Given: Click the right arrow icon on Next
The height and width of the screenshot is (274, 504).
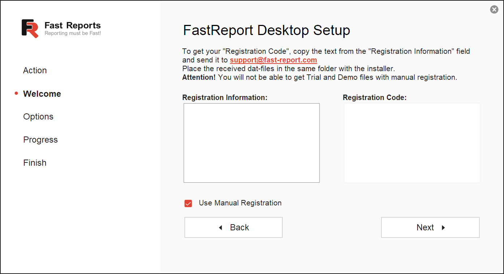Looking at the screenshot, I should pyautogui.click(x=443, y=228).
